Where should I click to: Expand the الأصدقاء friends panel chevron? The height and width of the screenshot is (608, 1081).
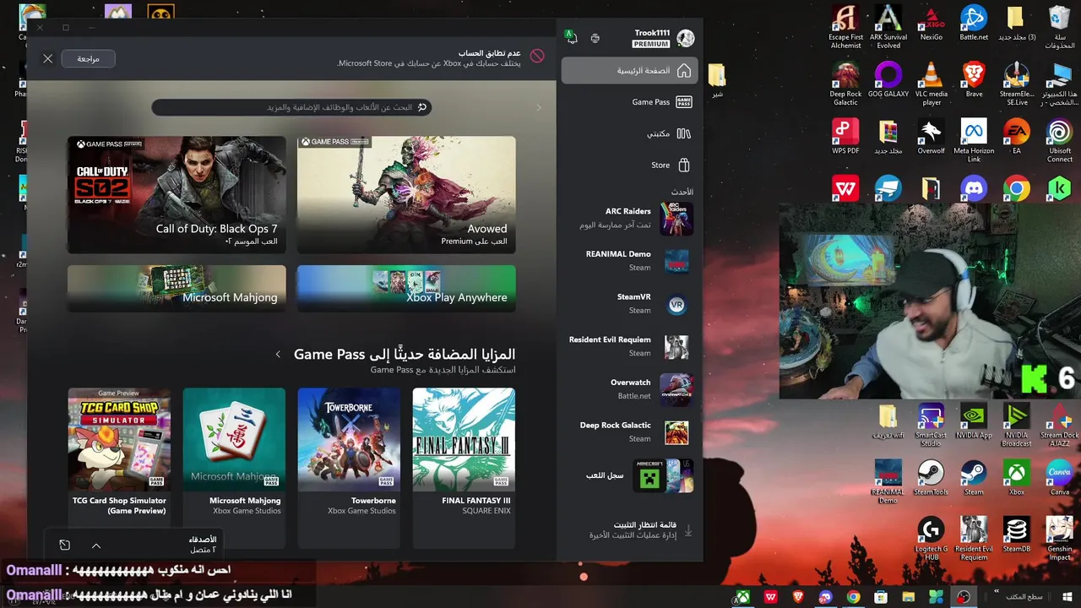96,546
